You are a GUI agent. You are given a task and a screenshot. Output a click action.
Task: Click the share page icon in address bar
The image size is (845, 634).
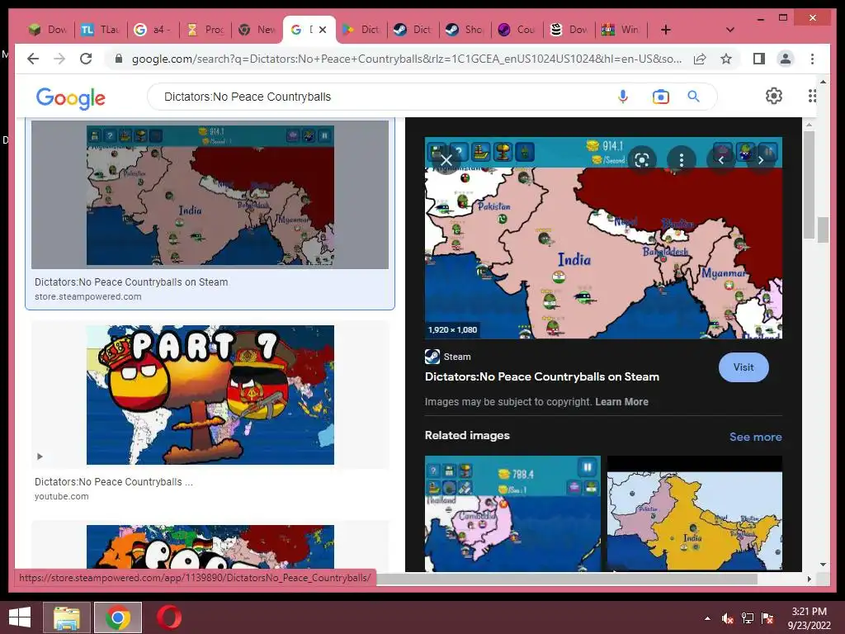pos(700,59)
